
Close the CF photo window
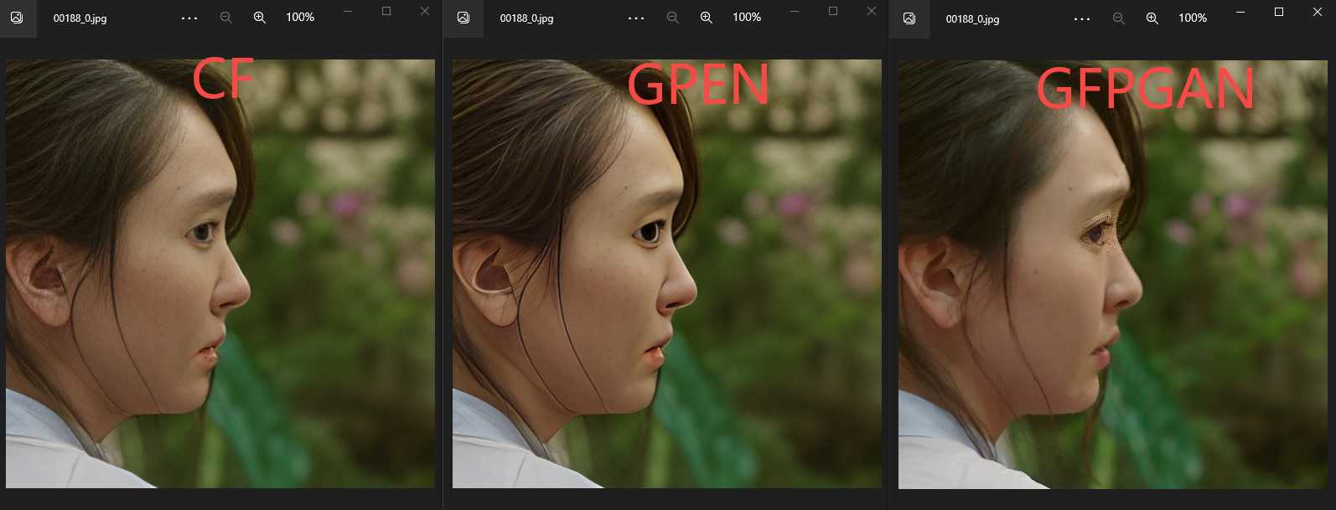click(425, 11)
